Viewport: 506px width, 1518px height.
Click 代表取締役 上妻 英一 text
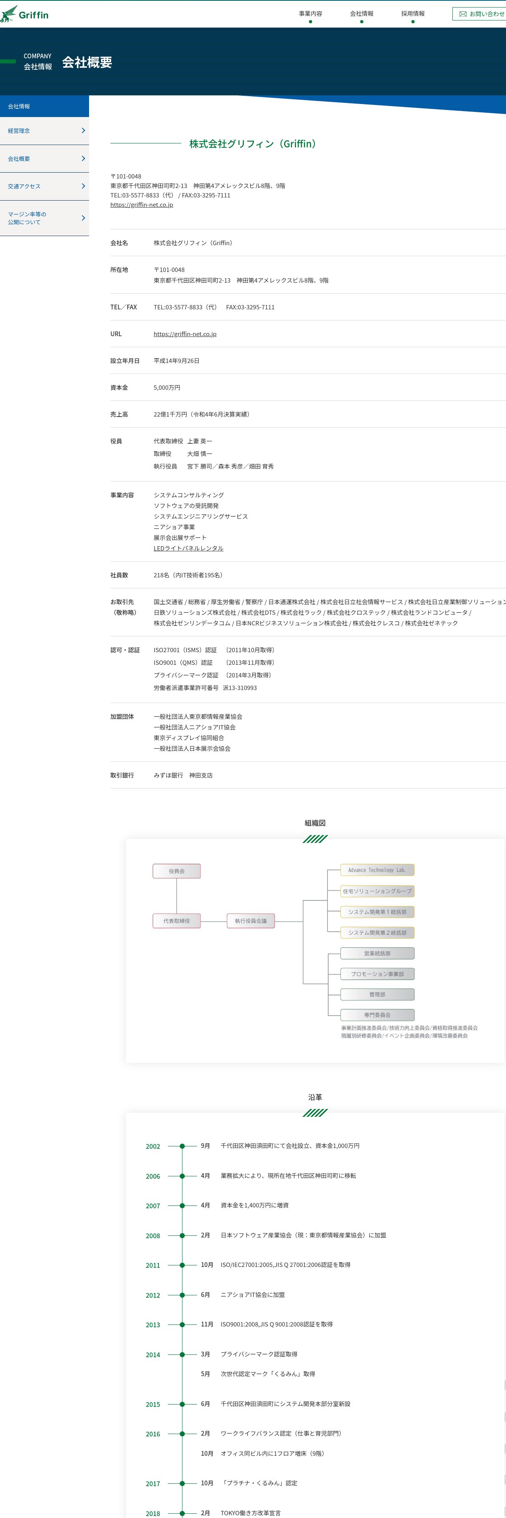click(183, 441)
